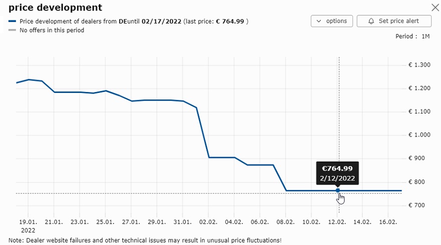The image size is (441, 245).
Task: Click the € 1.000 price axis label
Action: pyautogui.click(x=419, y=134)
